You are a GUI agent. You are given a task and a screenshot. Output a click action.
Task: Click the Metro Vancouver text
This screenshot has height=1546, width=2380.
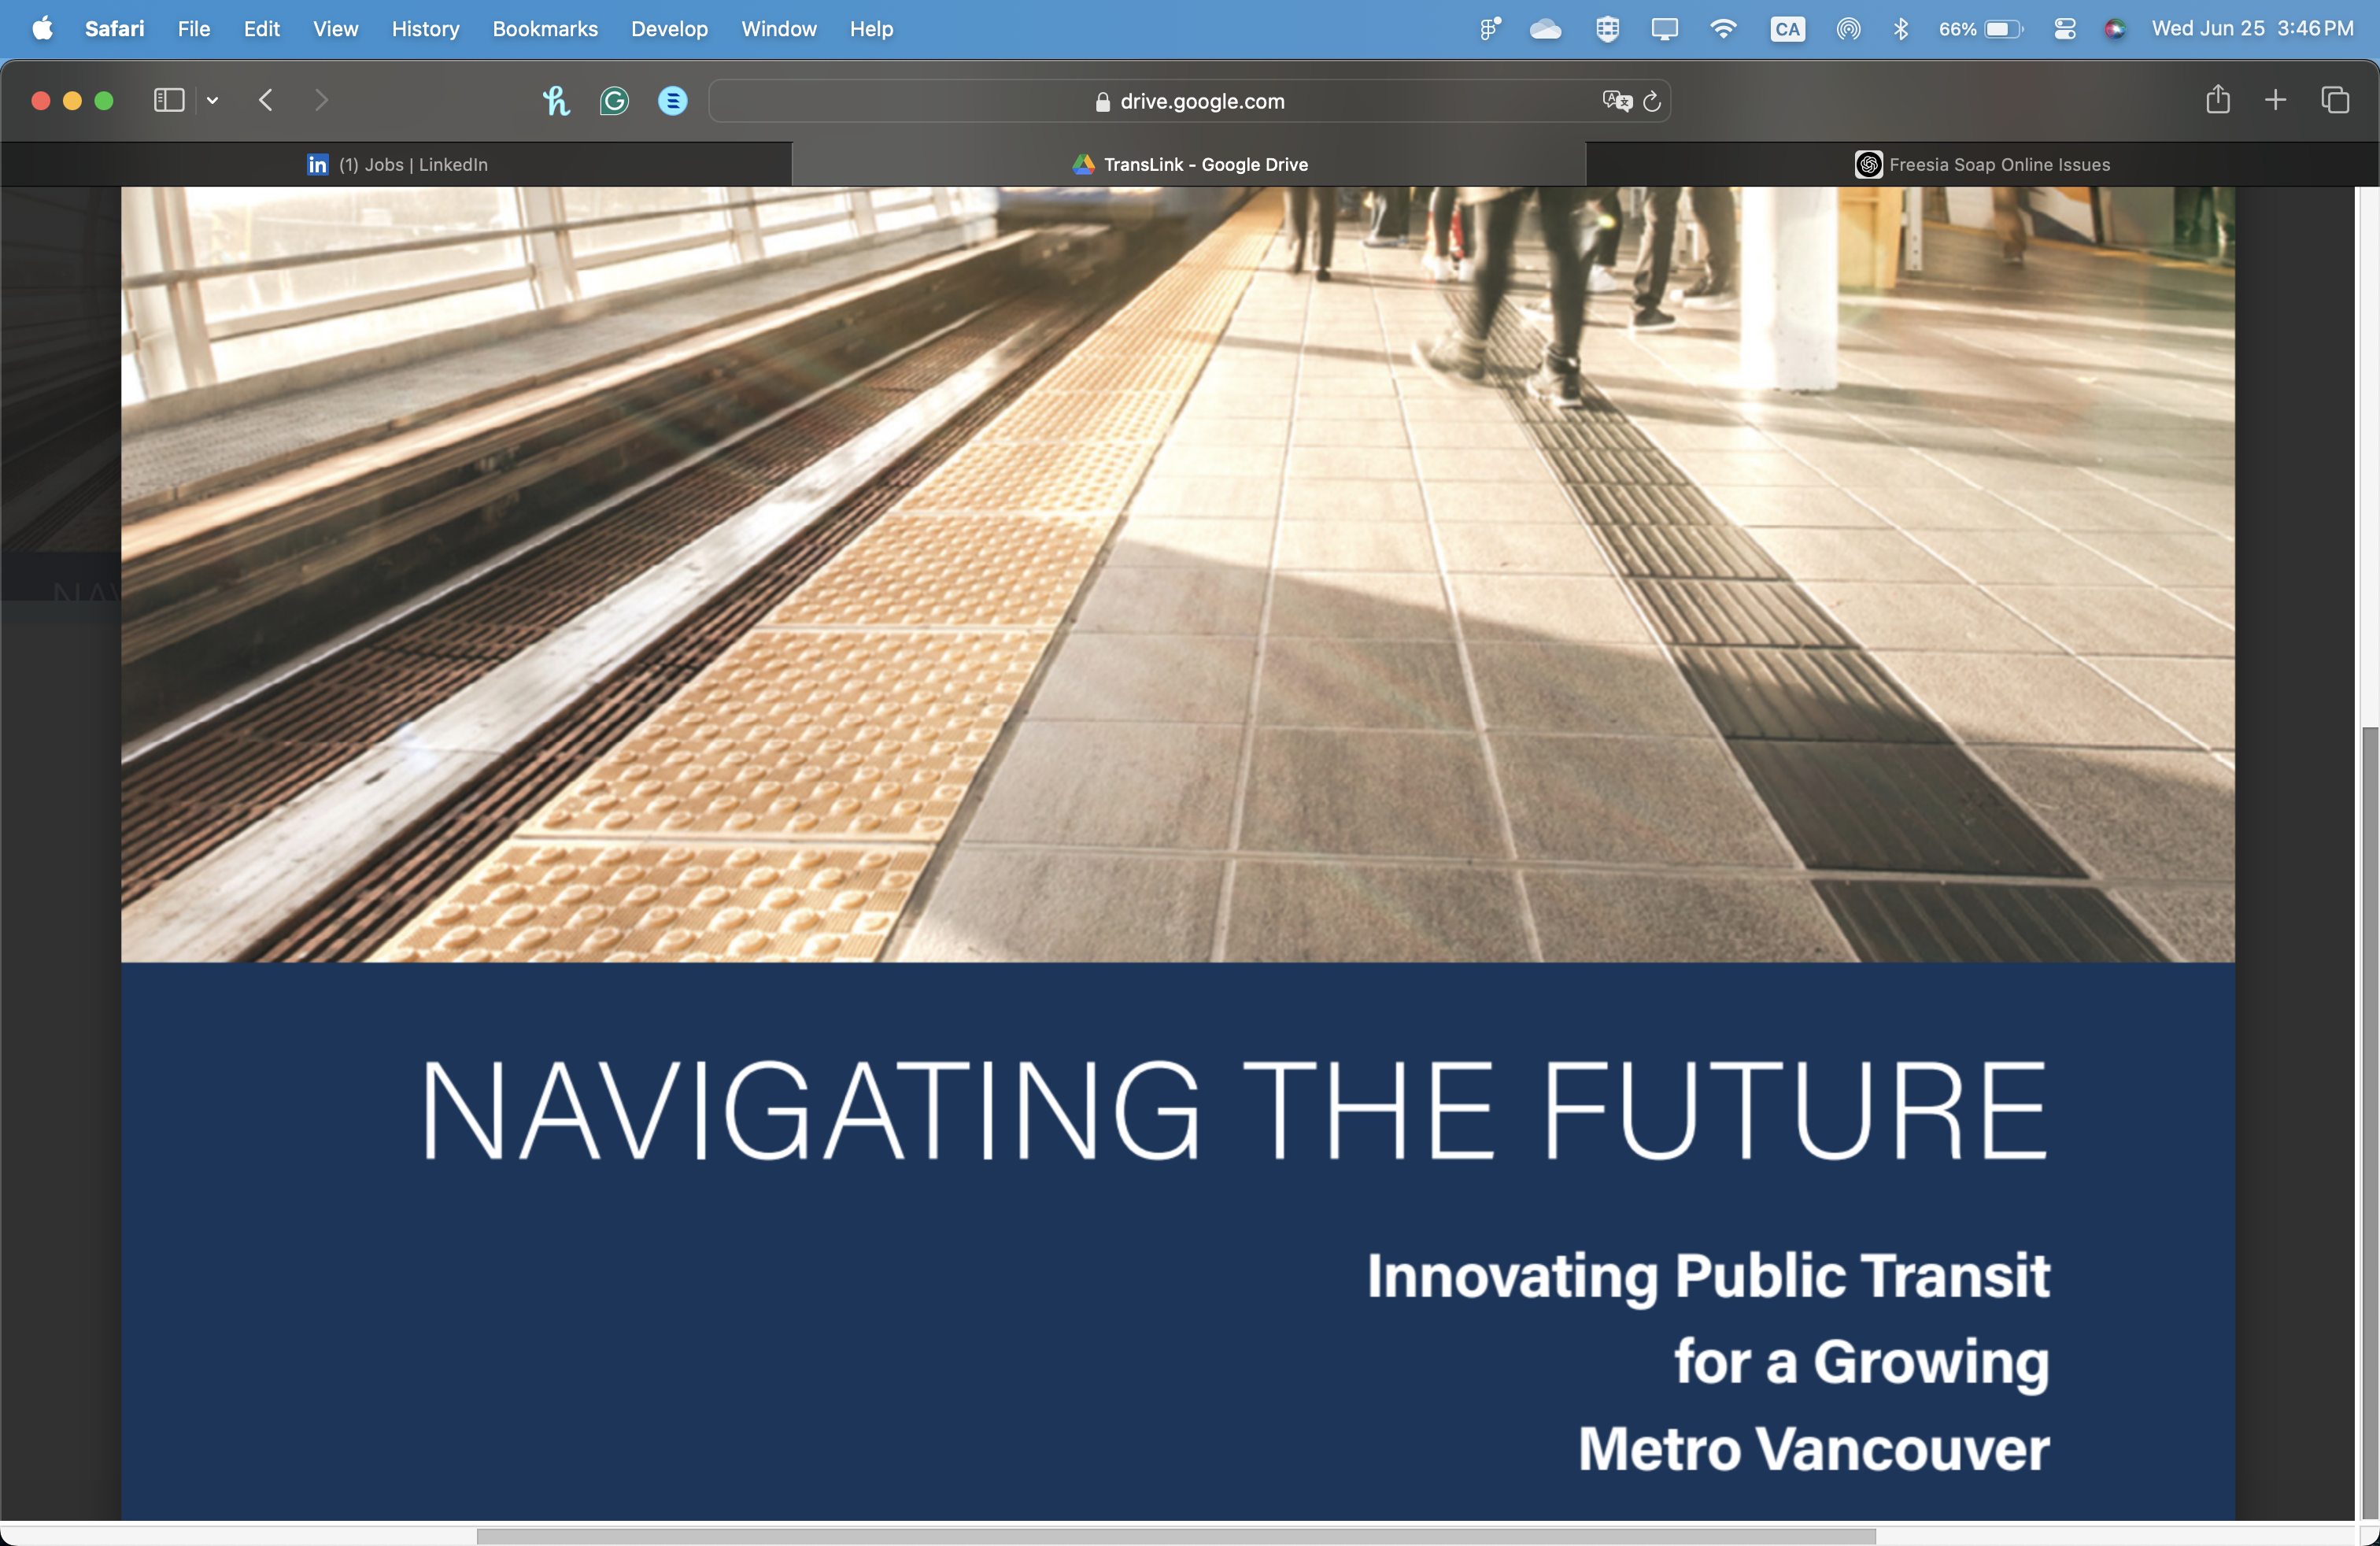1814,1449
